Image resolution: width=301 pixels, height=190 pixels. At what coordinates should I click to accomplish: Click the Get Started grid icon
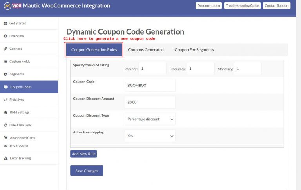(5, 23)
